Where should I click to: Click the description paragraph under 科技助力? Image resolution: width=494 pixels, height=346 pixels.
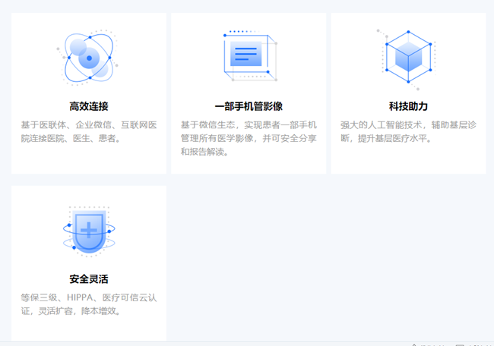[x=408, y=131]
